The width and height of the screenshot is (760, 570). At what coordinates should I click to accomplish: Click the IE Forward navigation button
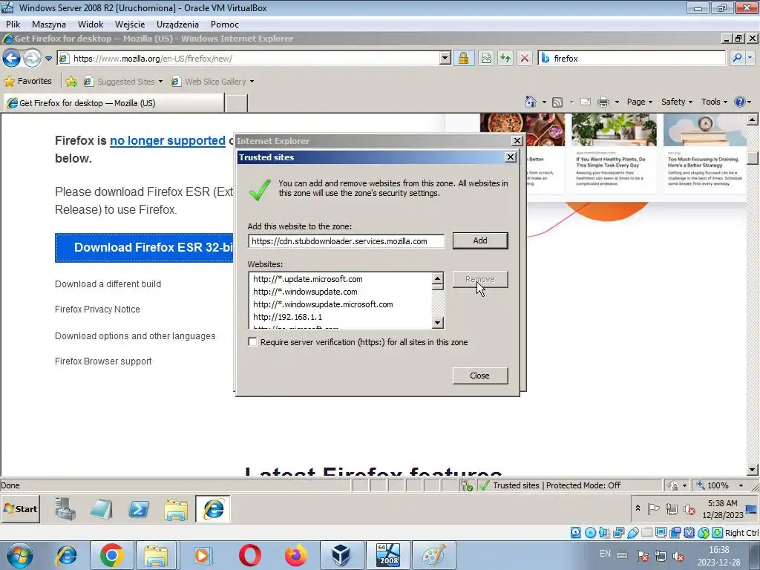coord(32,58)
